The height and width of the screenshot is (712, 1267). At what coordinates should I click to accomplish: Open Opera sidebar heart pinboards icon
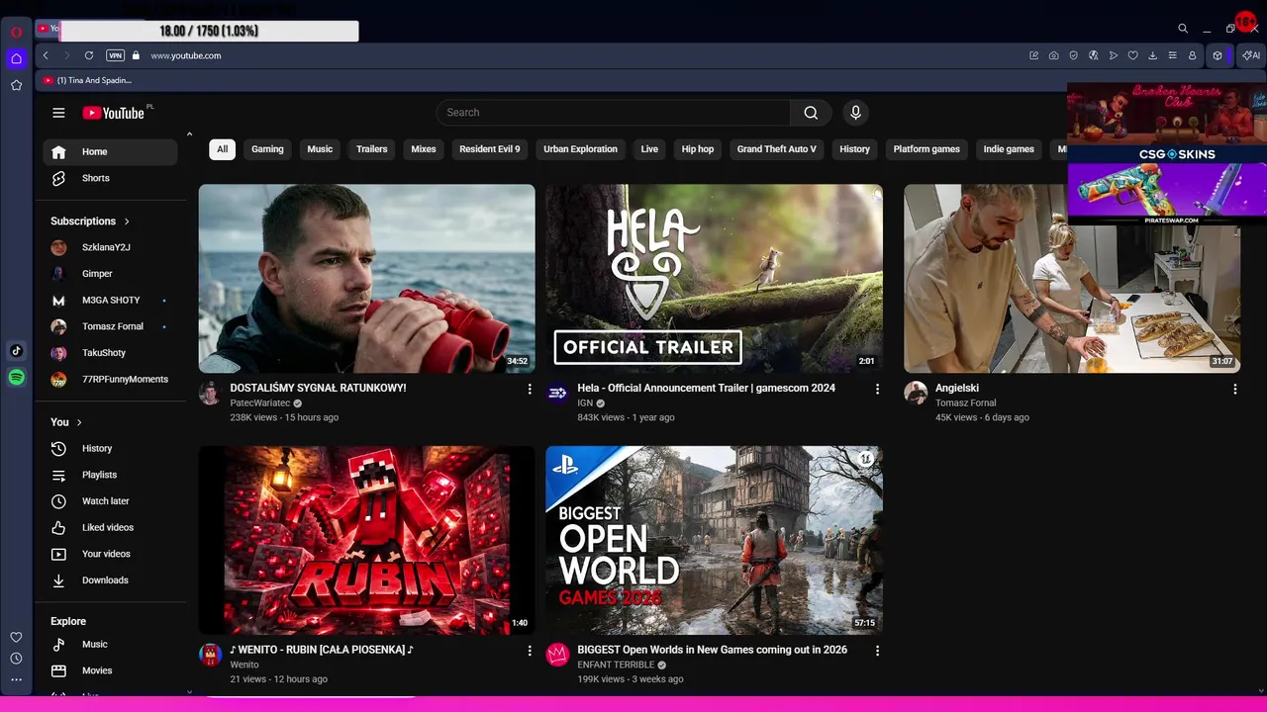click(x=16, y=637)
